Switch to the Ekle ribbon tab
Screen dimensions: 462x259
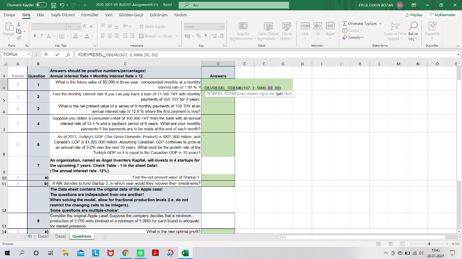click(x=40, y=15)
